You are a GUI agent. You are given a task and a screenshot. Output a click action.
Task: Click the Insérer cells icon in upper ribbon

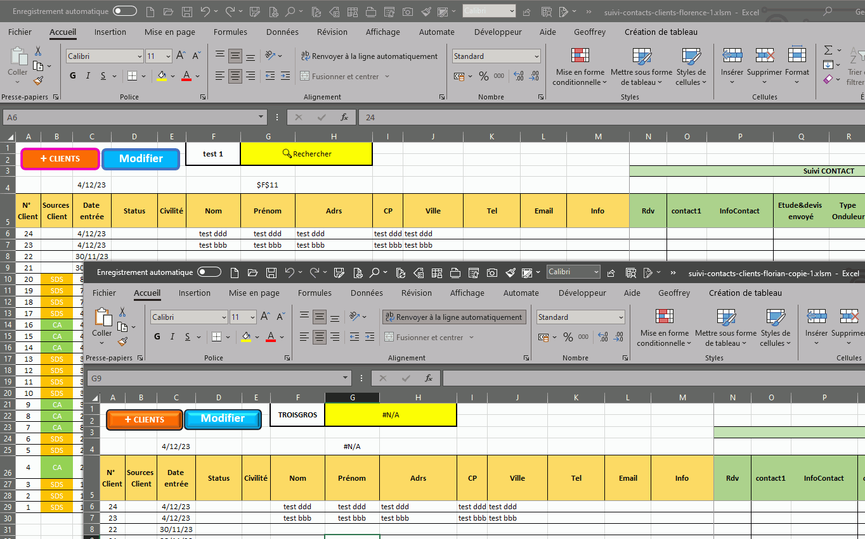click(x=732, y=63)
